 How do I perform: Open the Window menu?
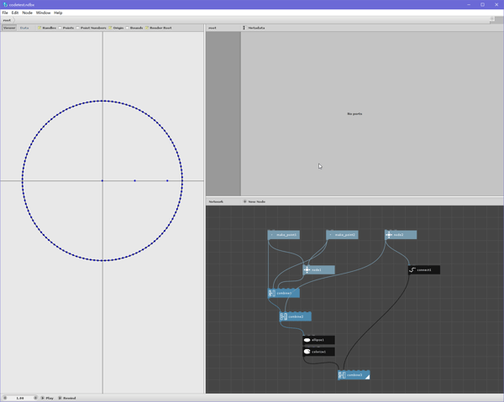pos(43,13)
